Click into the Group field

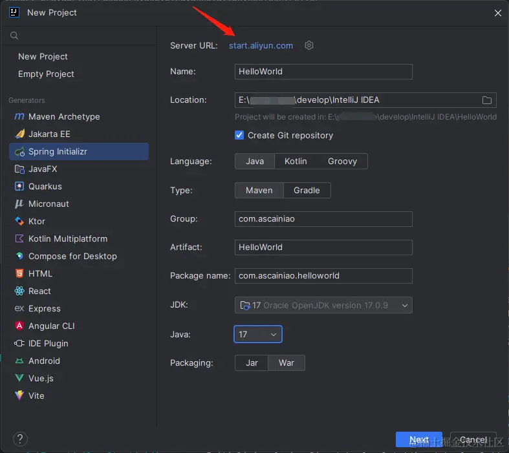click(x=323, y=219)
